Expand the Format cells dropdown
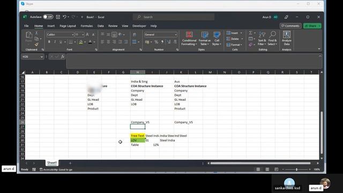The image size is (343, 193). point(242,44)
